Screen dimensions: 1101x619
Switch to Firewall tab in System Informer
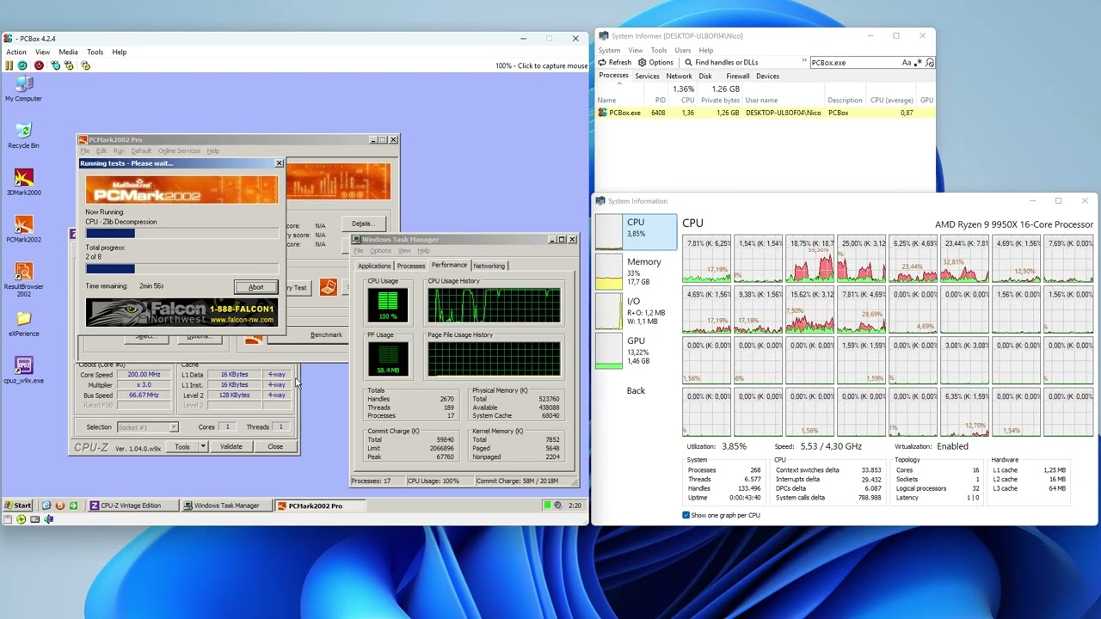tap(737, 76)
